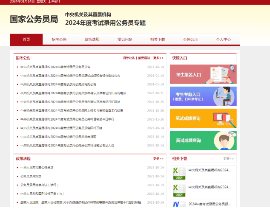Open announcement 公共科目笔试考试大纲
Image resolution: width=270 pixels, height=208 pixels.
pyautogui.click(x=67, y=146)
